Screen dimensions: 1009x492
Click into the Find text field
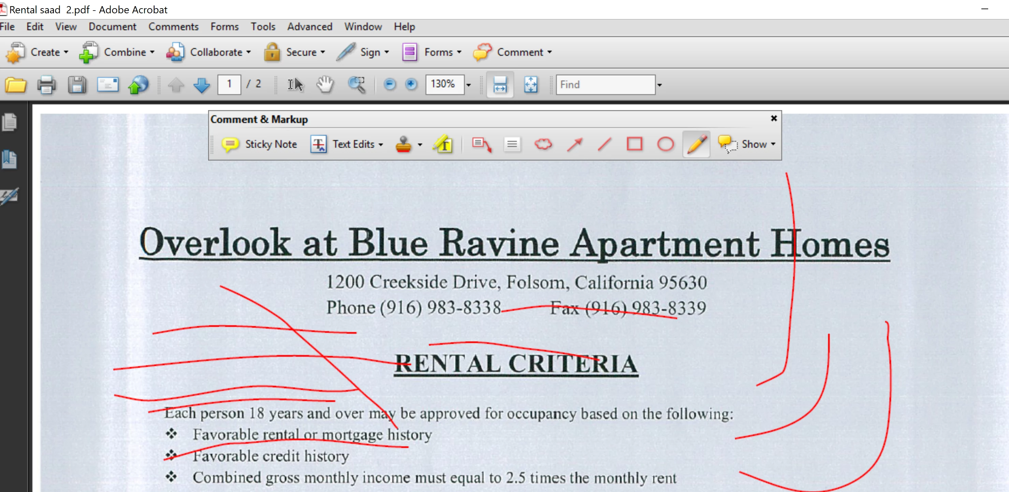605,84
